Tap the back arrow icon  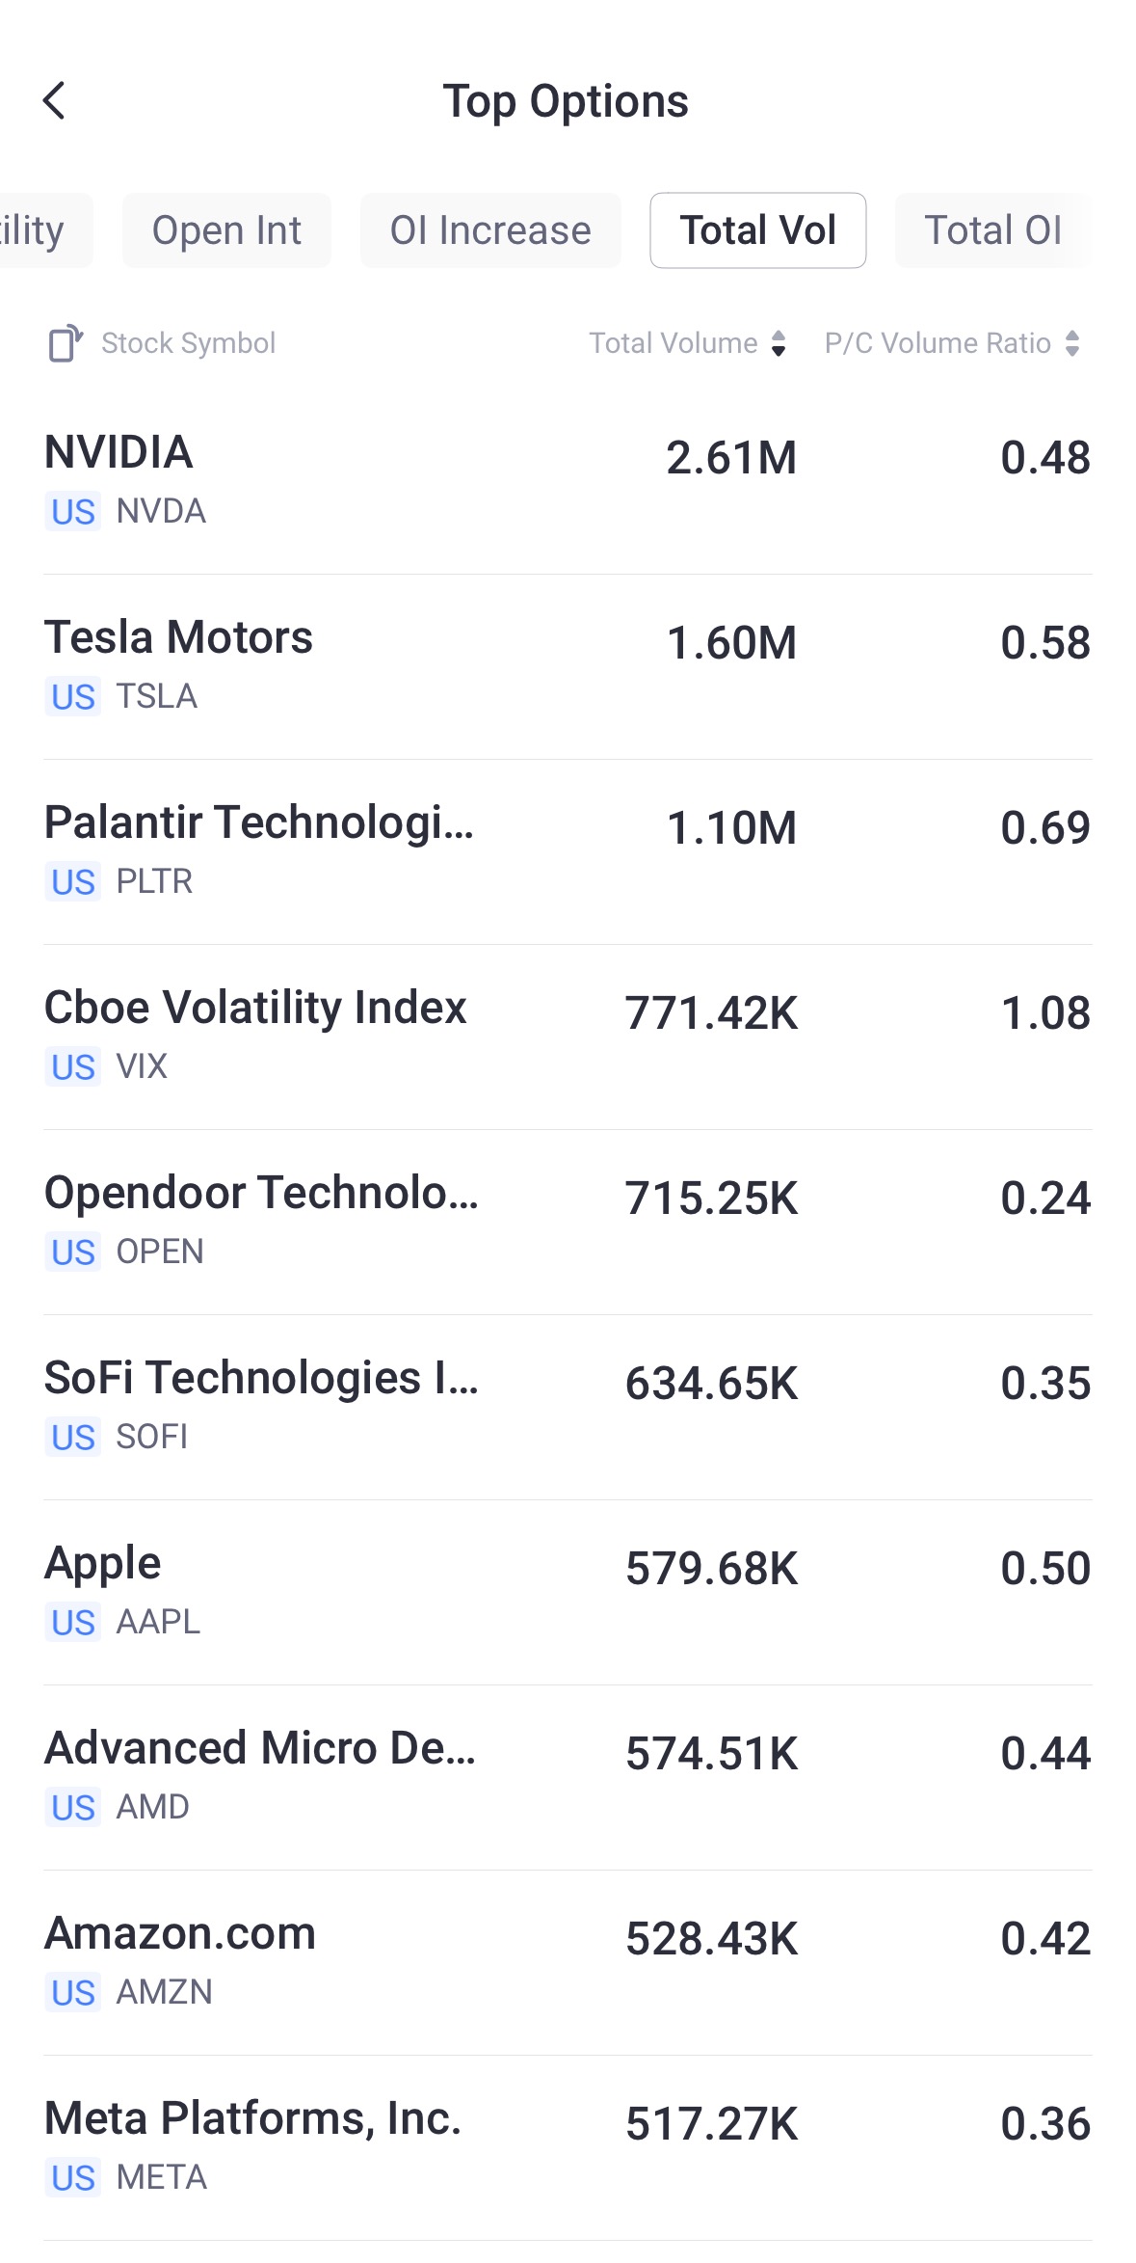pos(54,100)
